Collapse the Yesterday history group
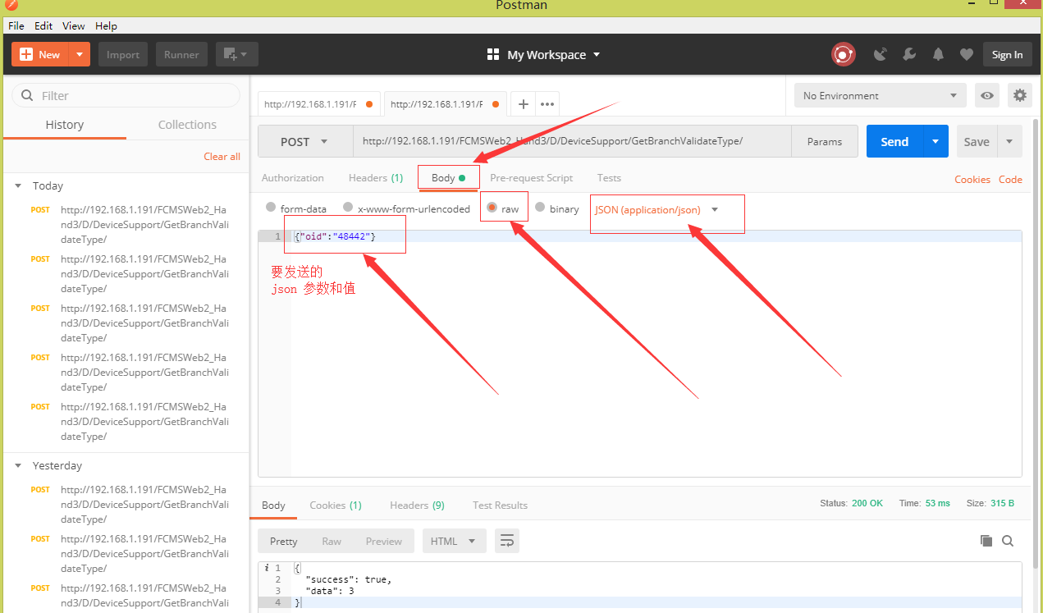Image resolution: width=1043 pixels, height=613 pixels. tap(18, 466)
